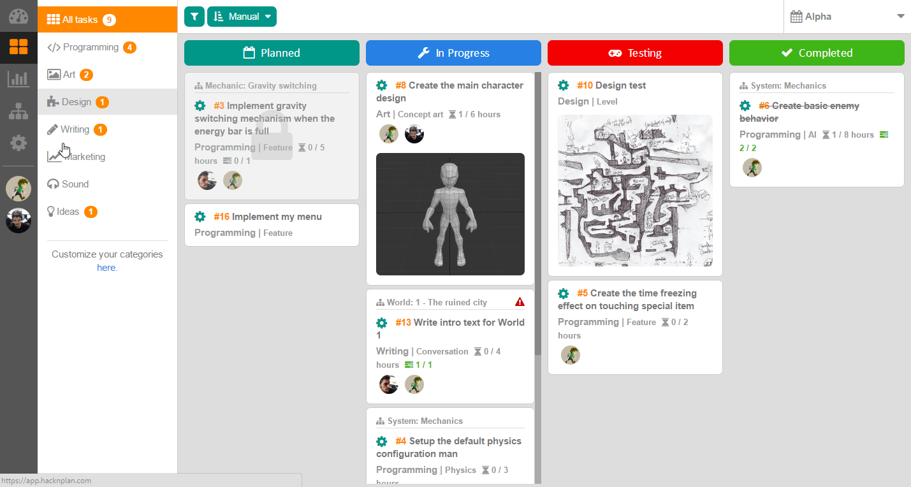Open the settings gear in left sidebar

pos(18,143)
